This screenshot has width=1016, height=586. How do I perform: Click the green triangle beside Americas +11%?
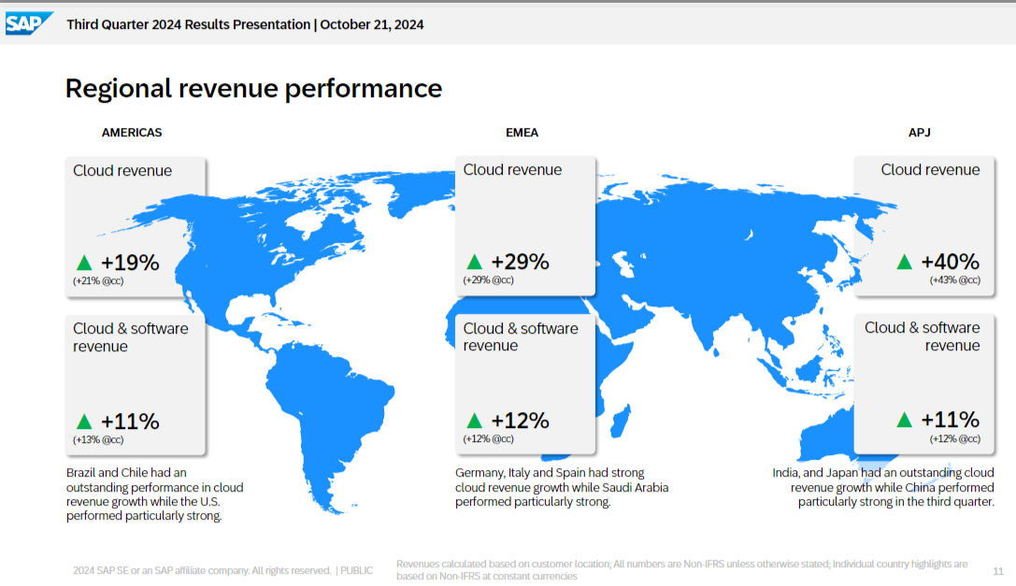84,422
